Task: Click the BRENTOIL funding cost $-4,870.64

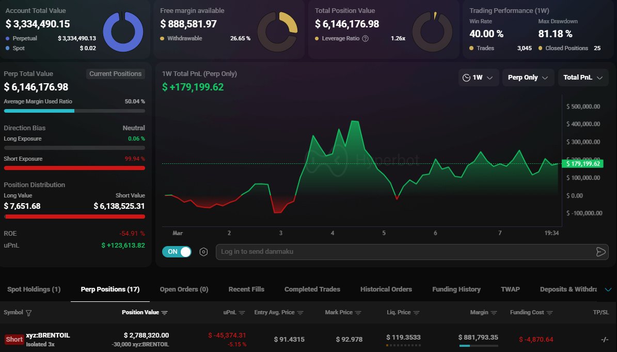Action: tap(536, 340)
